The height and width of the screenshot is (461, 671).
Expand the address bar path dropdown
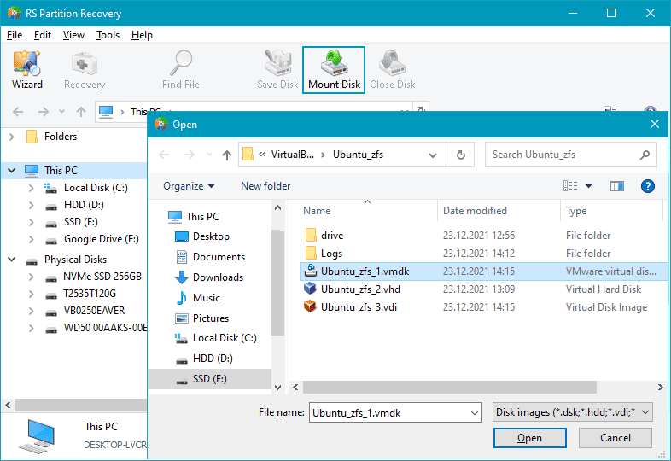tap(433, 155)
